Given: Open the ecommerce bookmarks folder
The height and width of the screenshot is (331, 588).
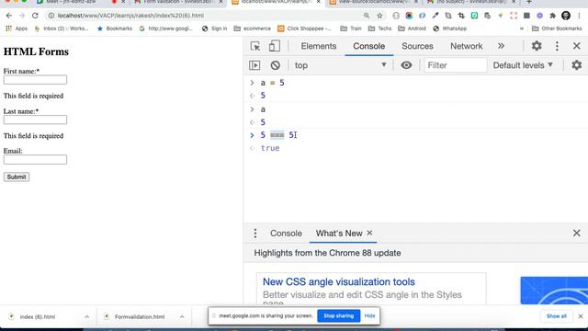Looking at the screenshot, I should coord(253,29).
